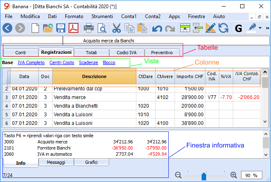Screen dimensions: 271x182
Task: Select the Registrazioni table tab
Action: [56, 52]
